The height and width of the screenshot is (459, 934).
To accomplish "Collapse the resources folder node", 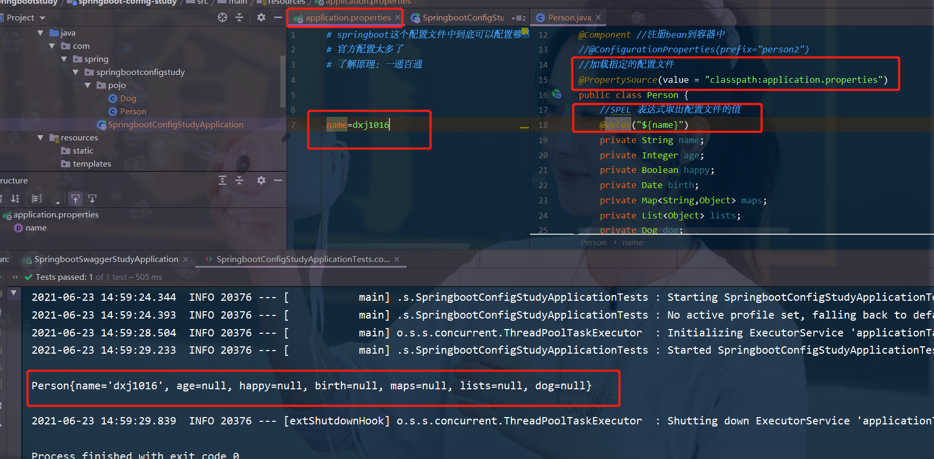I will pos(40,138).
